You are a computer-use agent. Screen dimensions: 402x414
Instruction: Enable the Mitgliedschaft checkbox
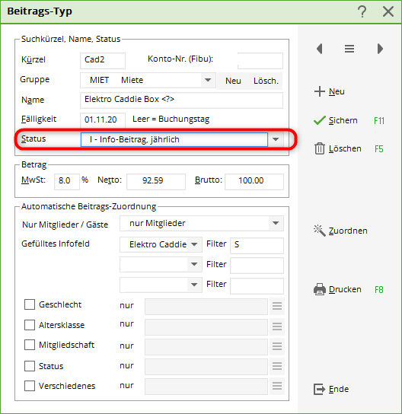tap(30, 345)
